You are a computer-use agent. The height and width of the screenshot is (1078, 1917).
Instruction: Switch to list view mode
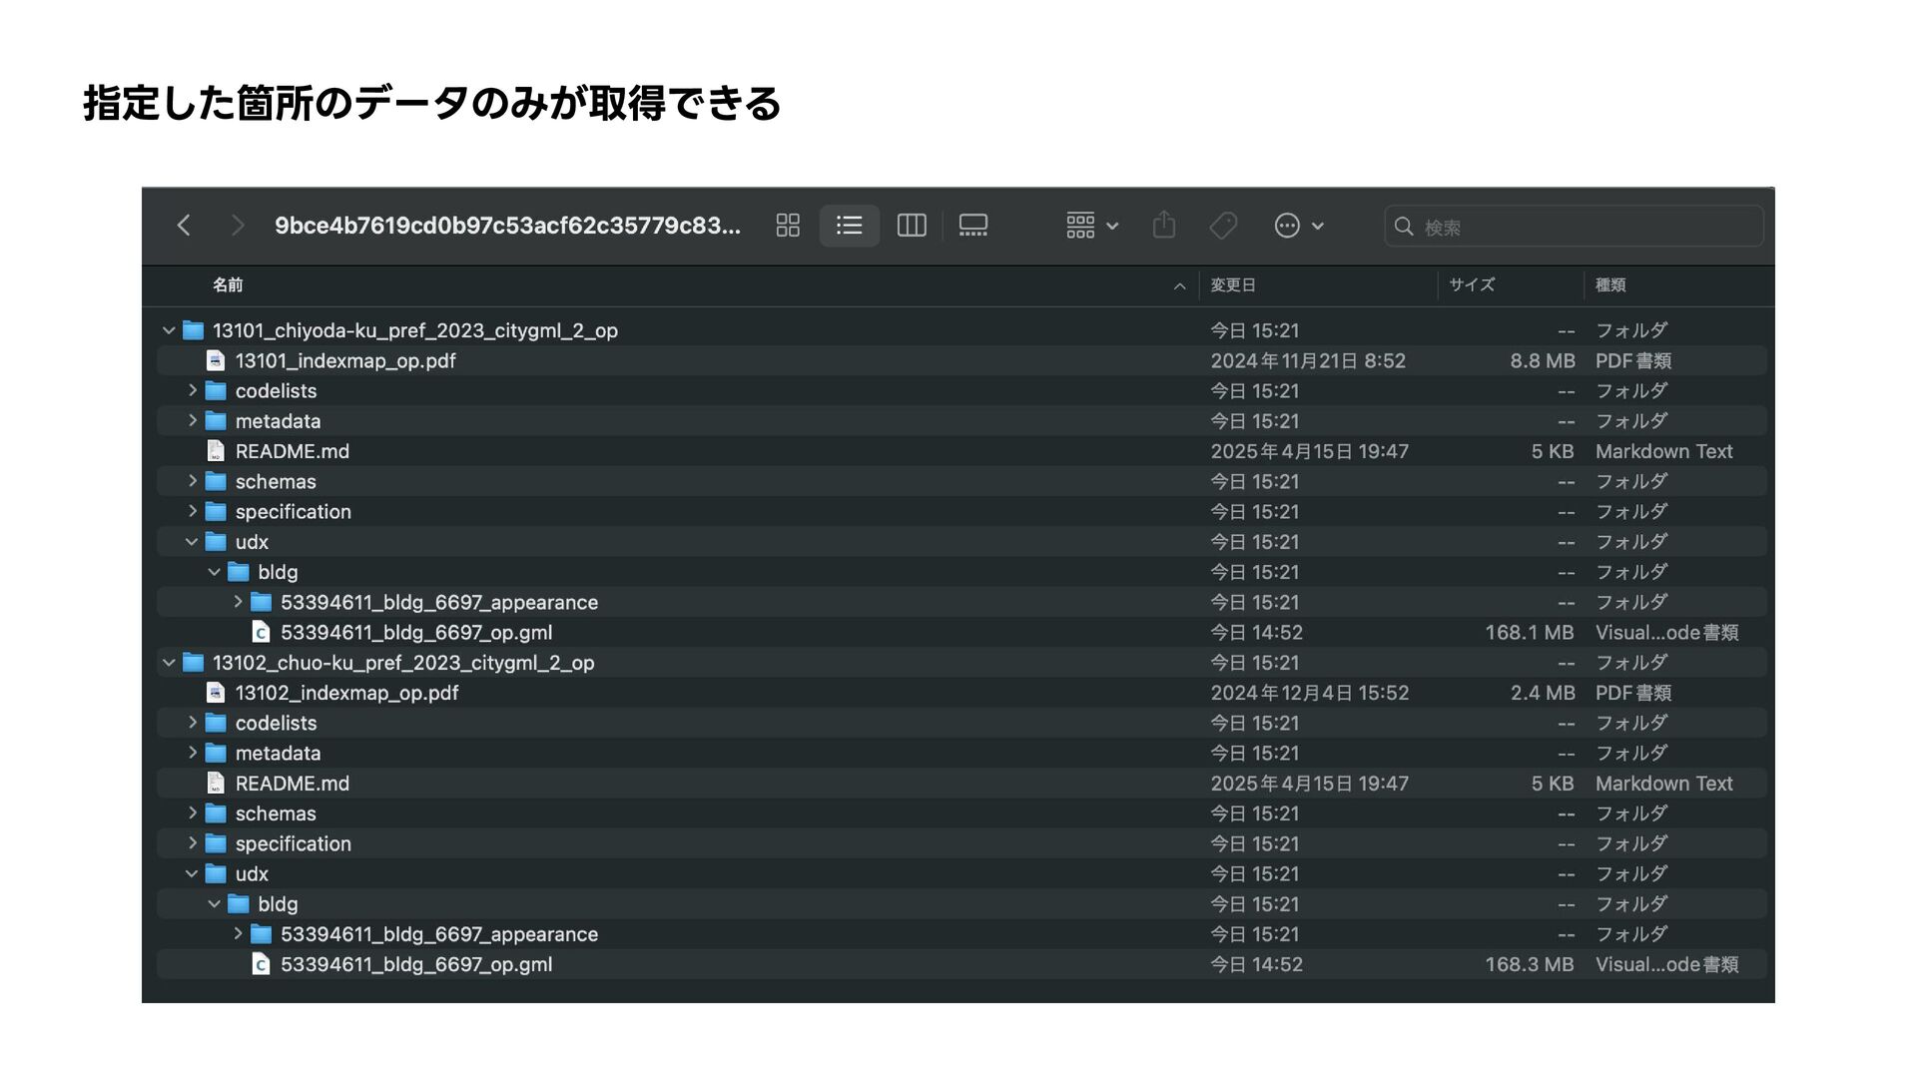849,226
